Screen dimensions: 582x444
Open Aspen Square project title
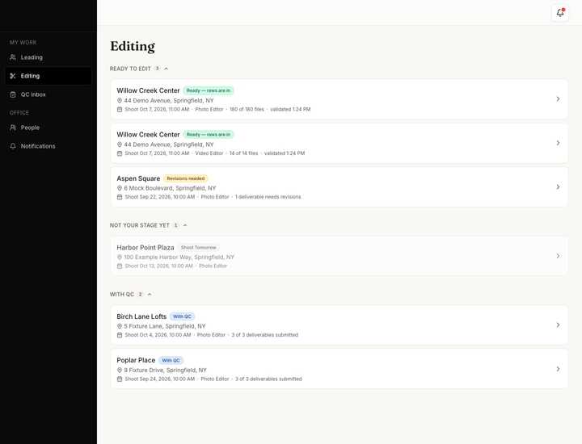click(x=138, y=178)
